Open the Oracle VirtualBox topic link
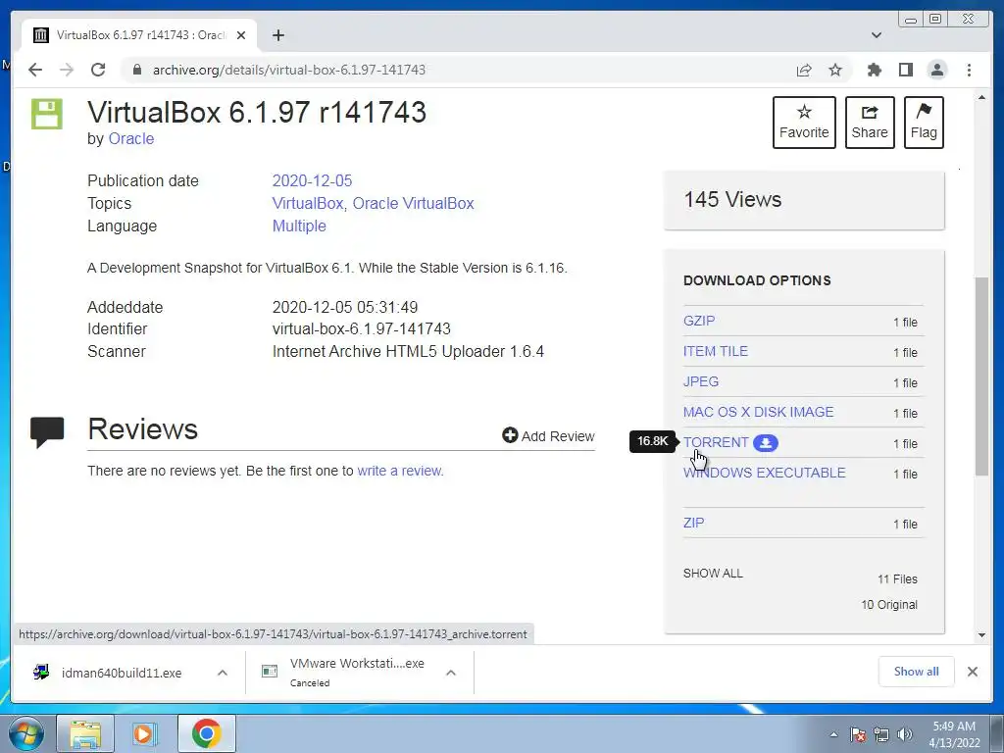 tap(413, 204)
